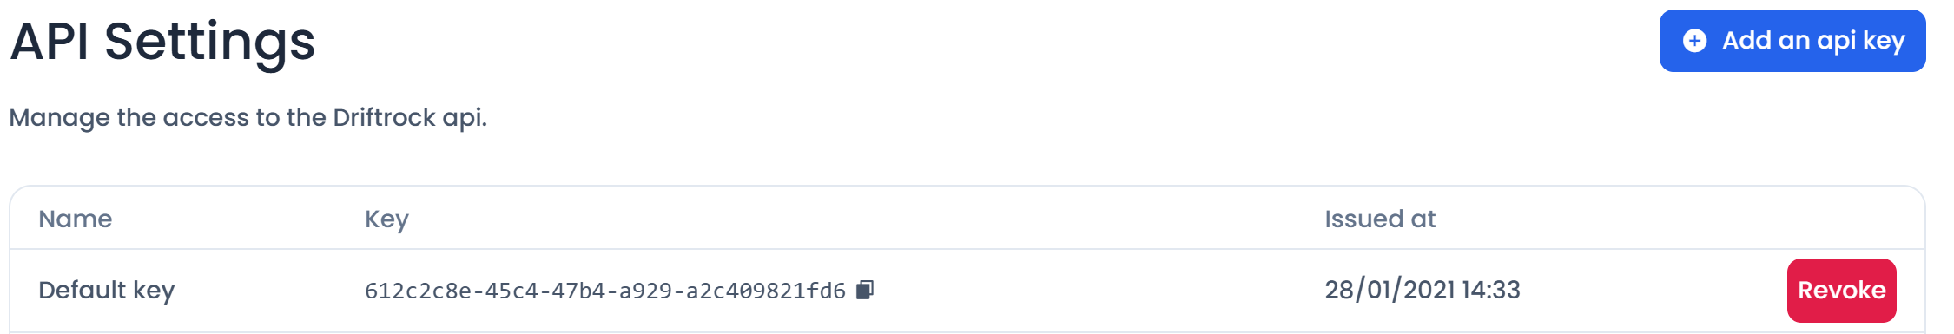This screenshot has width=1954, height=334.
Task: Click the key segment a929
Action: click(x=645, y=291)
